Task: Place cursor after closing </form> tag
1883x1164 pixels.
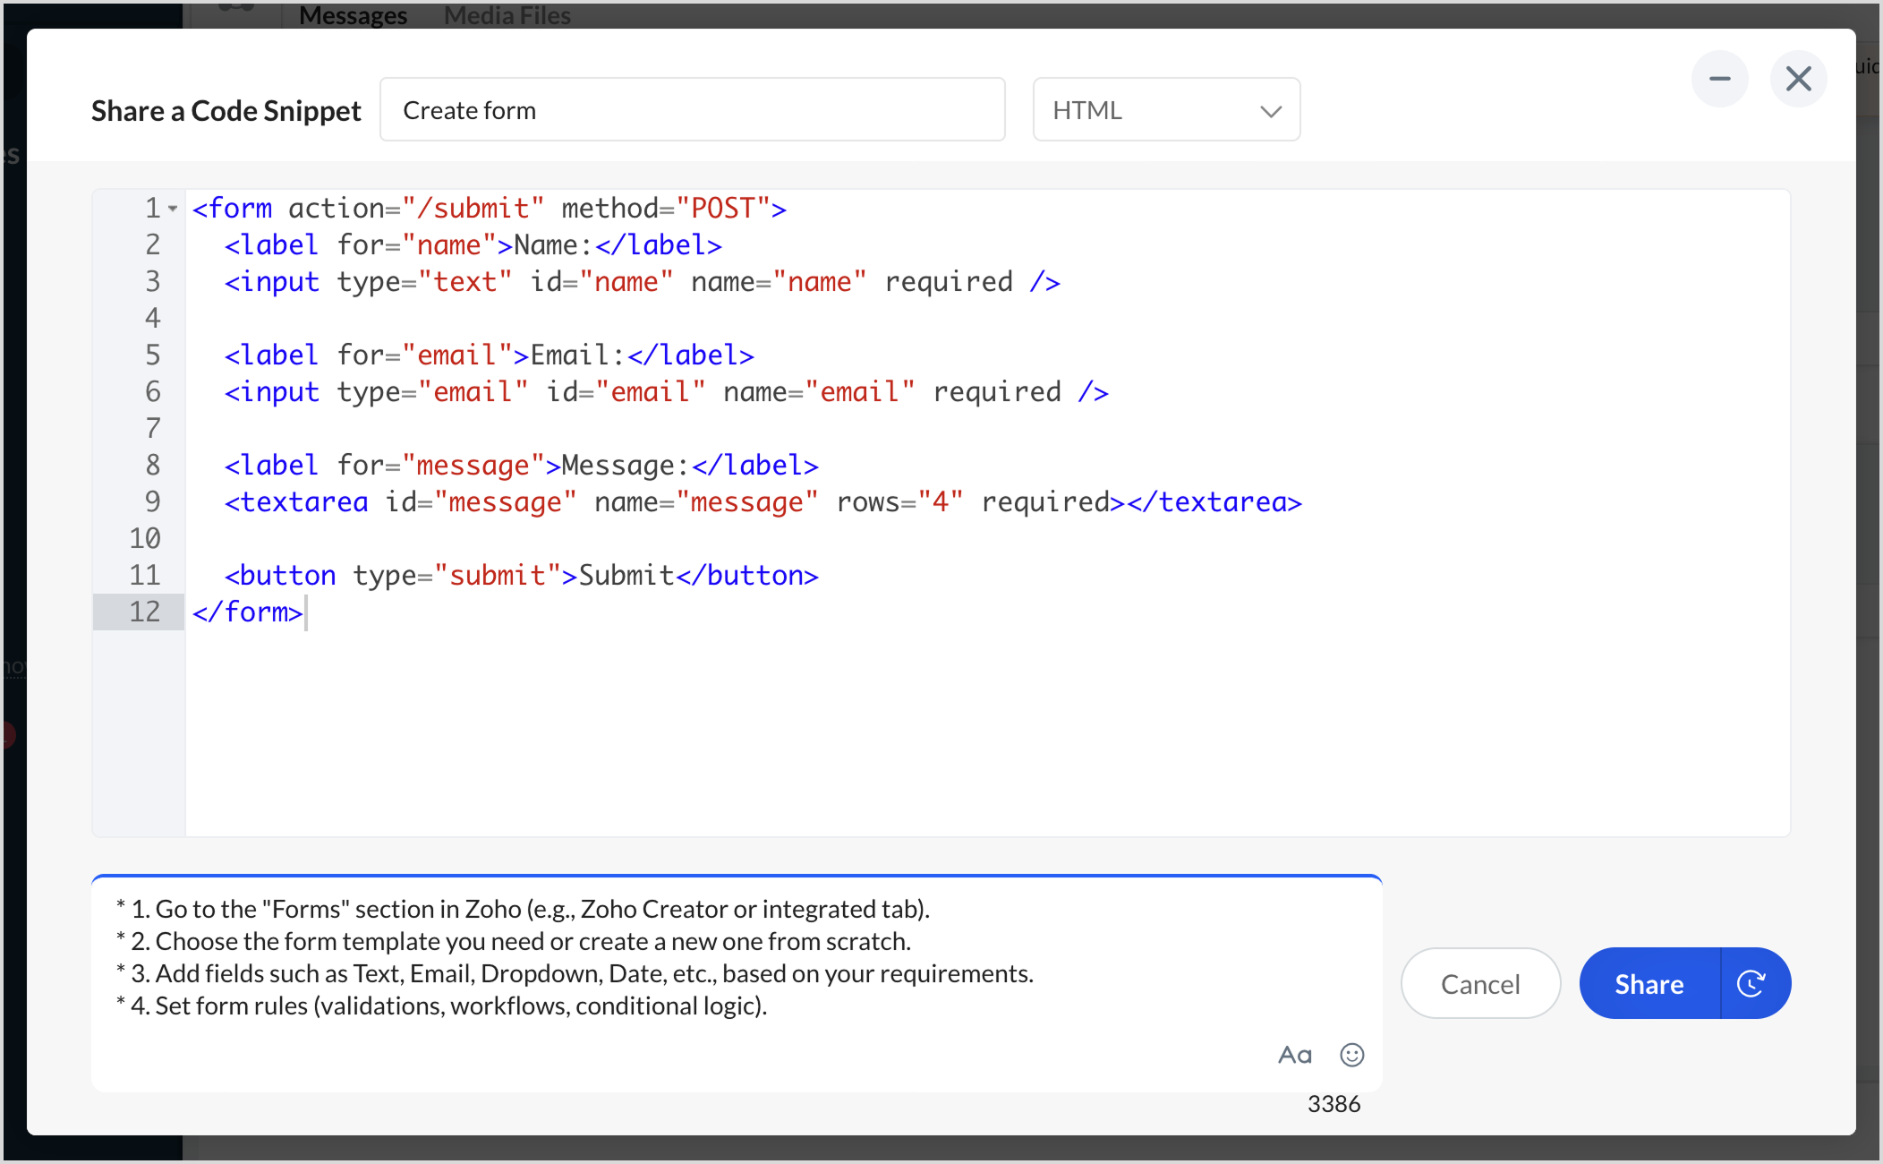Action: [x=306, y=612]
